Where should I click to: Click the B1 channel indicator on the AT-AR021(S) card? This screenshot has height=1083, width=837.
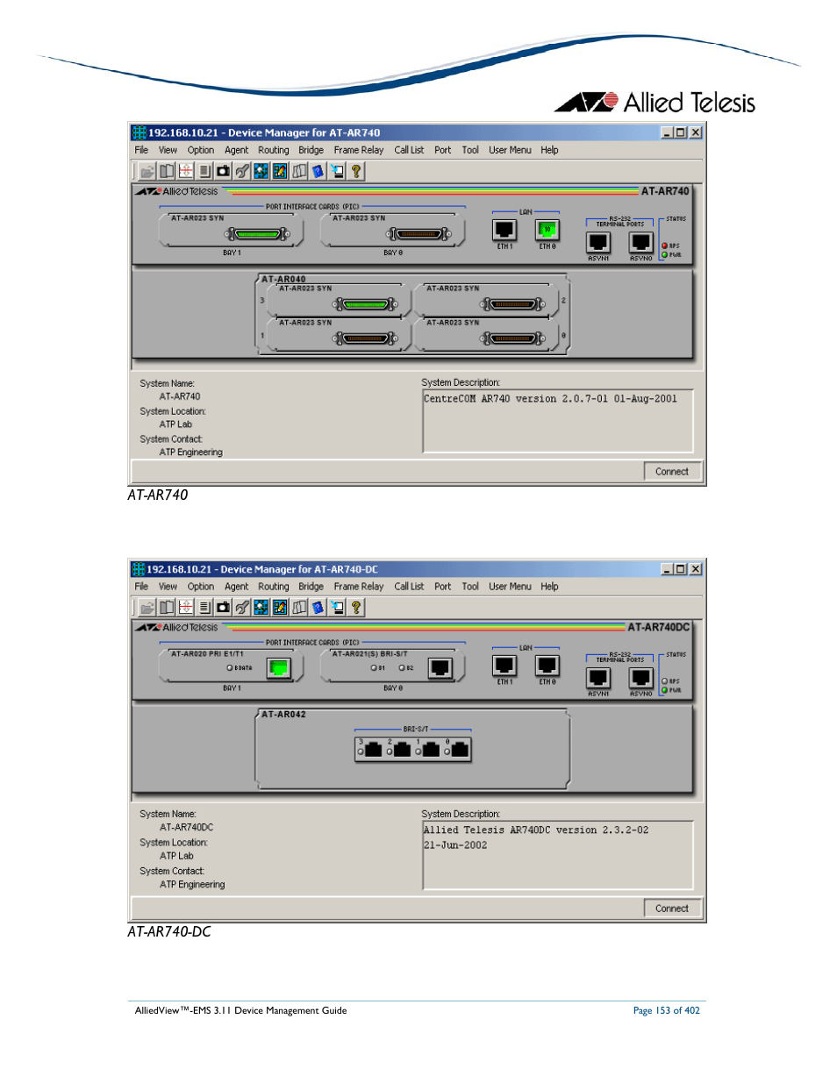coord(373,668)
